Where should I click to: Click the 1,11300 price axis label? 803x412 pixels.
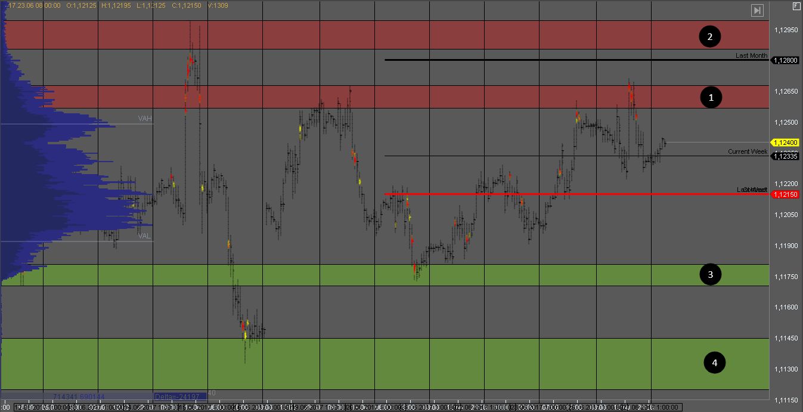click(x=786, y=370)
